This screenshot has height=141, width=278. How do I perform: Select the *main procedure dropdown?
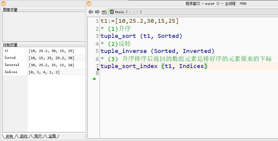pyautogui.click(x=193, y=12)
